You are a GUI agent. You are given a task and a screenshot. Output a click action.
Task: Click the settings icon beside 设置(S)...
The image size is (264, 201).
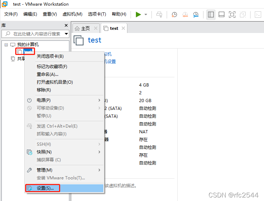29,188
